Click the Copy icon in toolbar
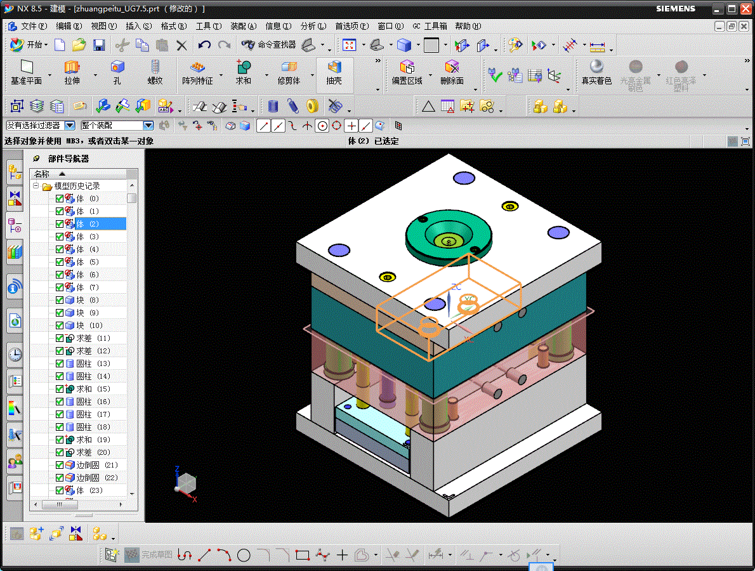Image resolution: width=755 pixels, height=571 pixels. (142, 45)
